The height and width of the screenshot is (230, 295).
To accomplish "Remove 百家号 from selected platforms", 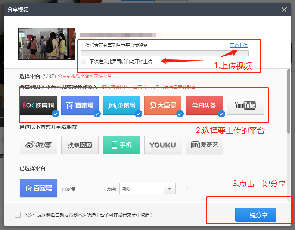I will point(187,188).
